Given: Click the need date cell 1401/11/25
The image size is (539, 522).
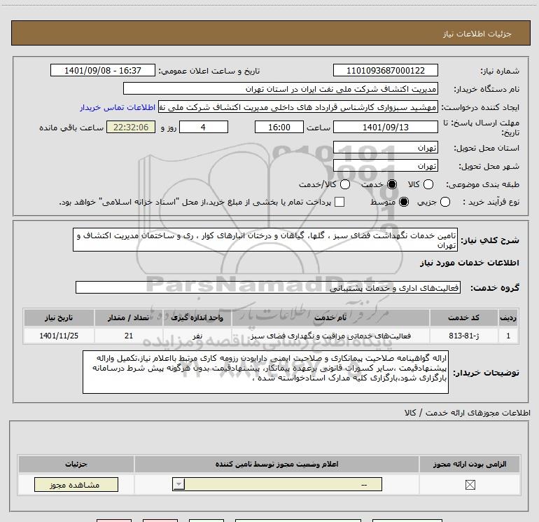Looking at the screenshot, I should pos(59,336).
